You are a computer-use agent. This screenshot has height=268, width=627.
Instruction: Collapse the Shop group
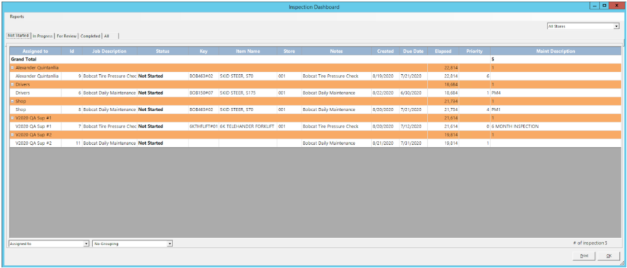[12, 102]
